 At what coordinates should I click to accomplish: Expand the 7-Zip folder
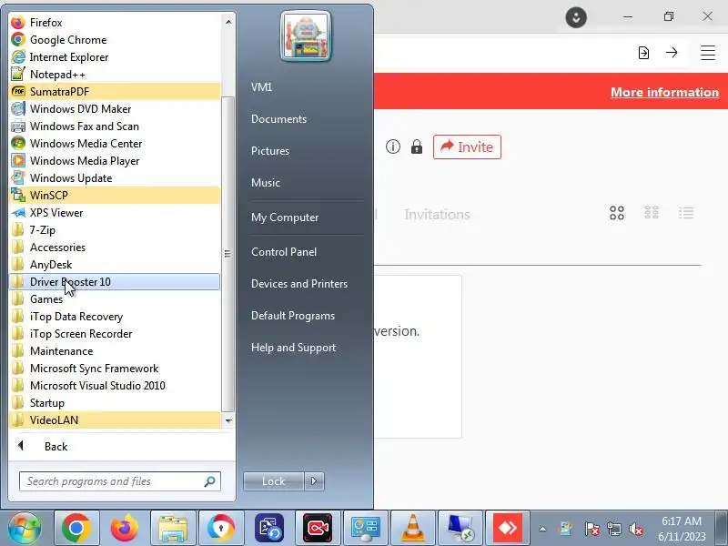pyautogui.click(x=115, y=230)
